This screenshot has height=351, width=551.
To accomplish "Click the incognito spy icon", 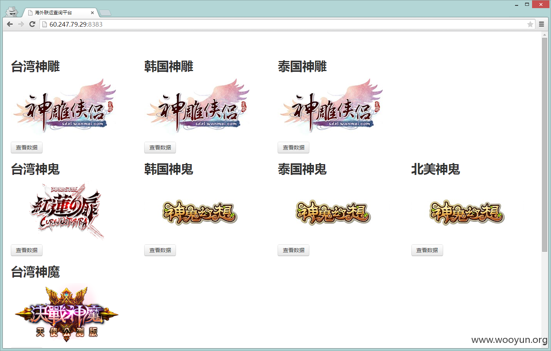I will coord(12,12).
